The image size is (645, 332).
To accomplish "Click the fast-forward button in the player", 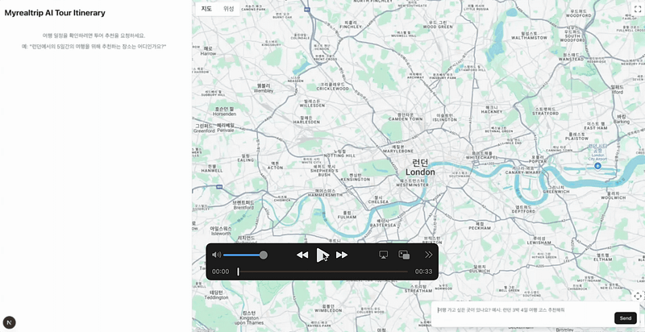I will (342, 255).
